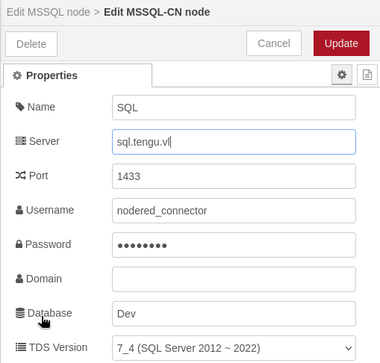Click the Properties tab gear icon
Image resolution: width=380 pixels, height=363 pixels.
point(17,75)
